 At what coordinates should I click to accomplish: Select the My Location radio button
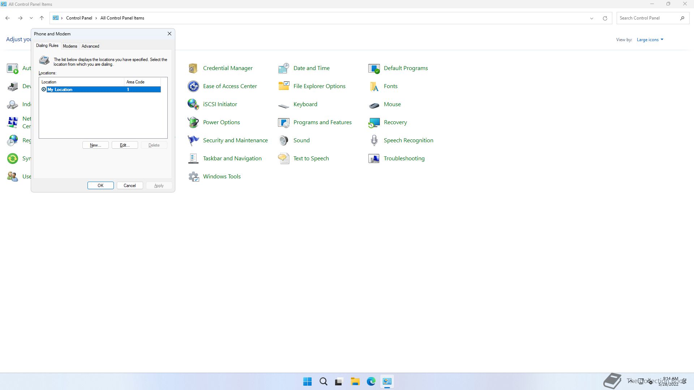tap(44, 90)
